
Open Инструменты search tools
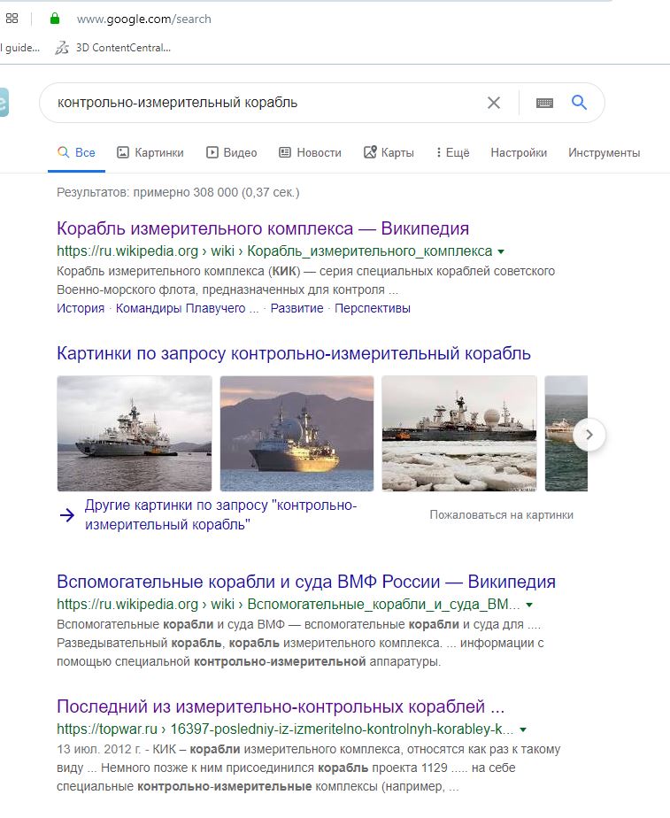point(605,153)
